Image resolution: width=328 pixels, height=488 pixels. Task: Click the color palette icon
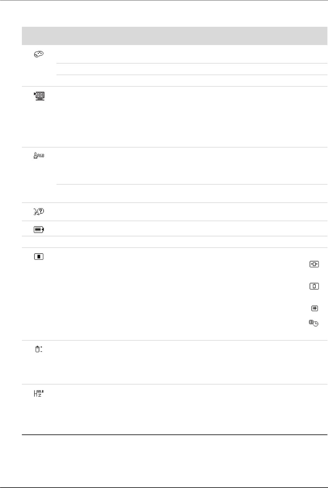tap(39, 54)
